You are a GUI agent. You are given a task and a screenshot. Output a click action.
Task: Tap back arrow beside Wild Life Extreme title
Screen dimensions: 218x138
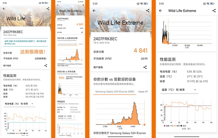coord(160,11)
